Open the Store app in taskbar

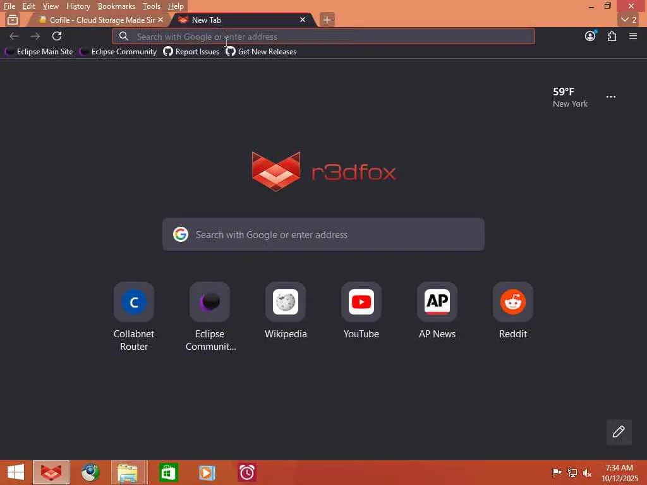point(168,472)
